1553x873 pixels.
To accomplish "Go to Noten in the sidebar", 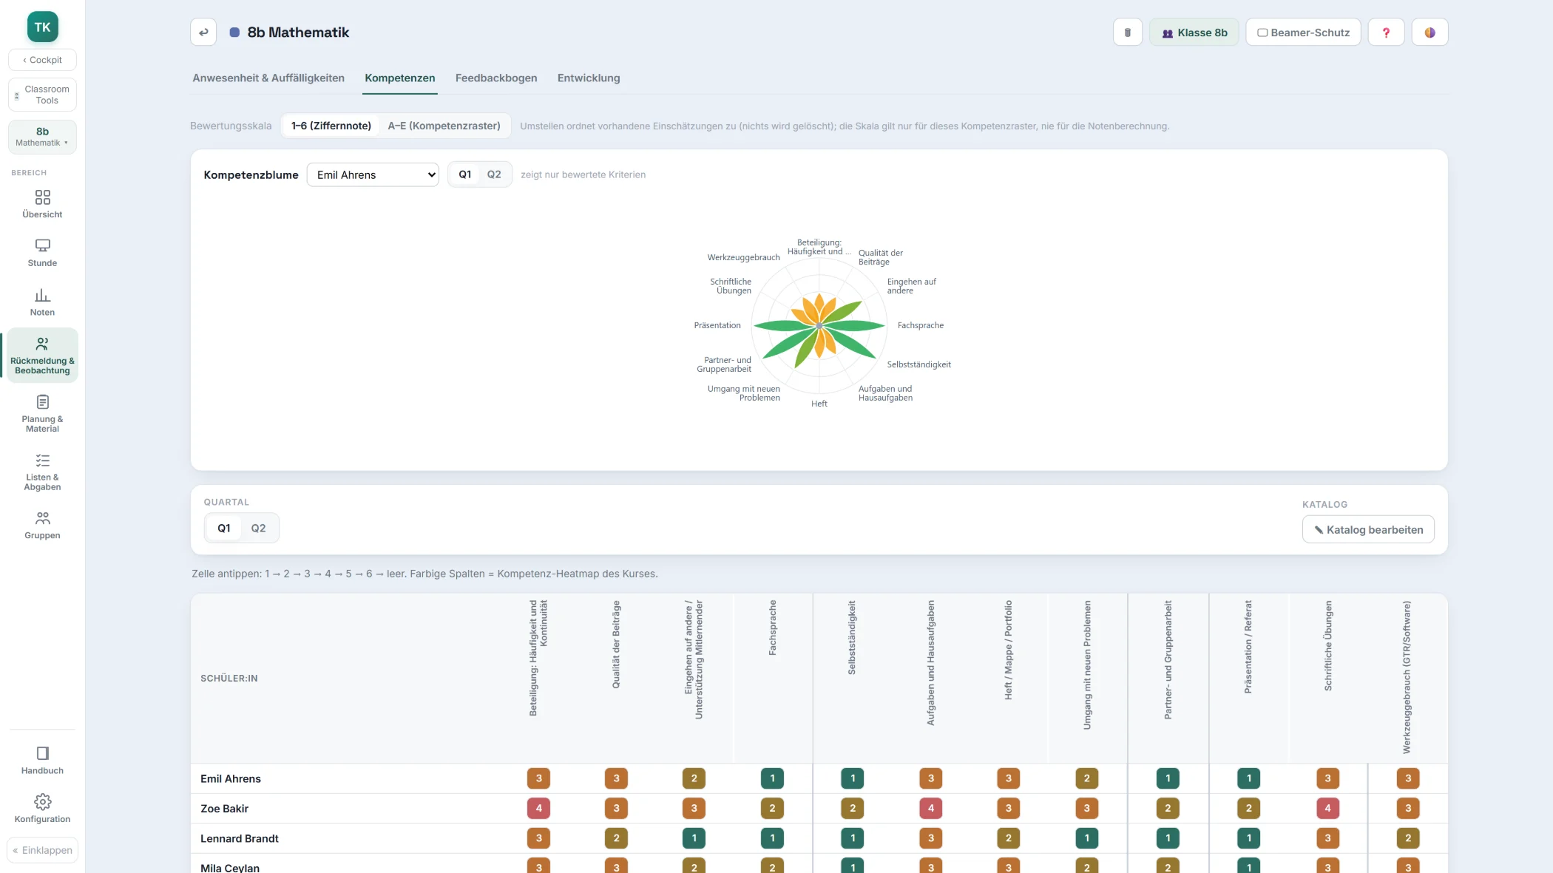I will 42,302.
